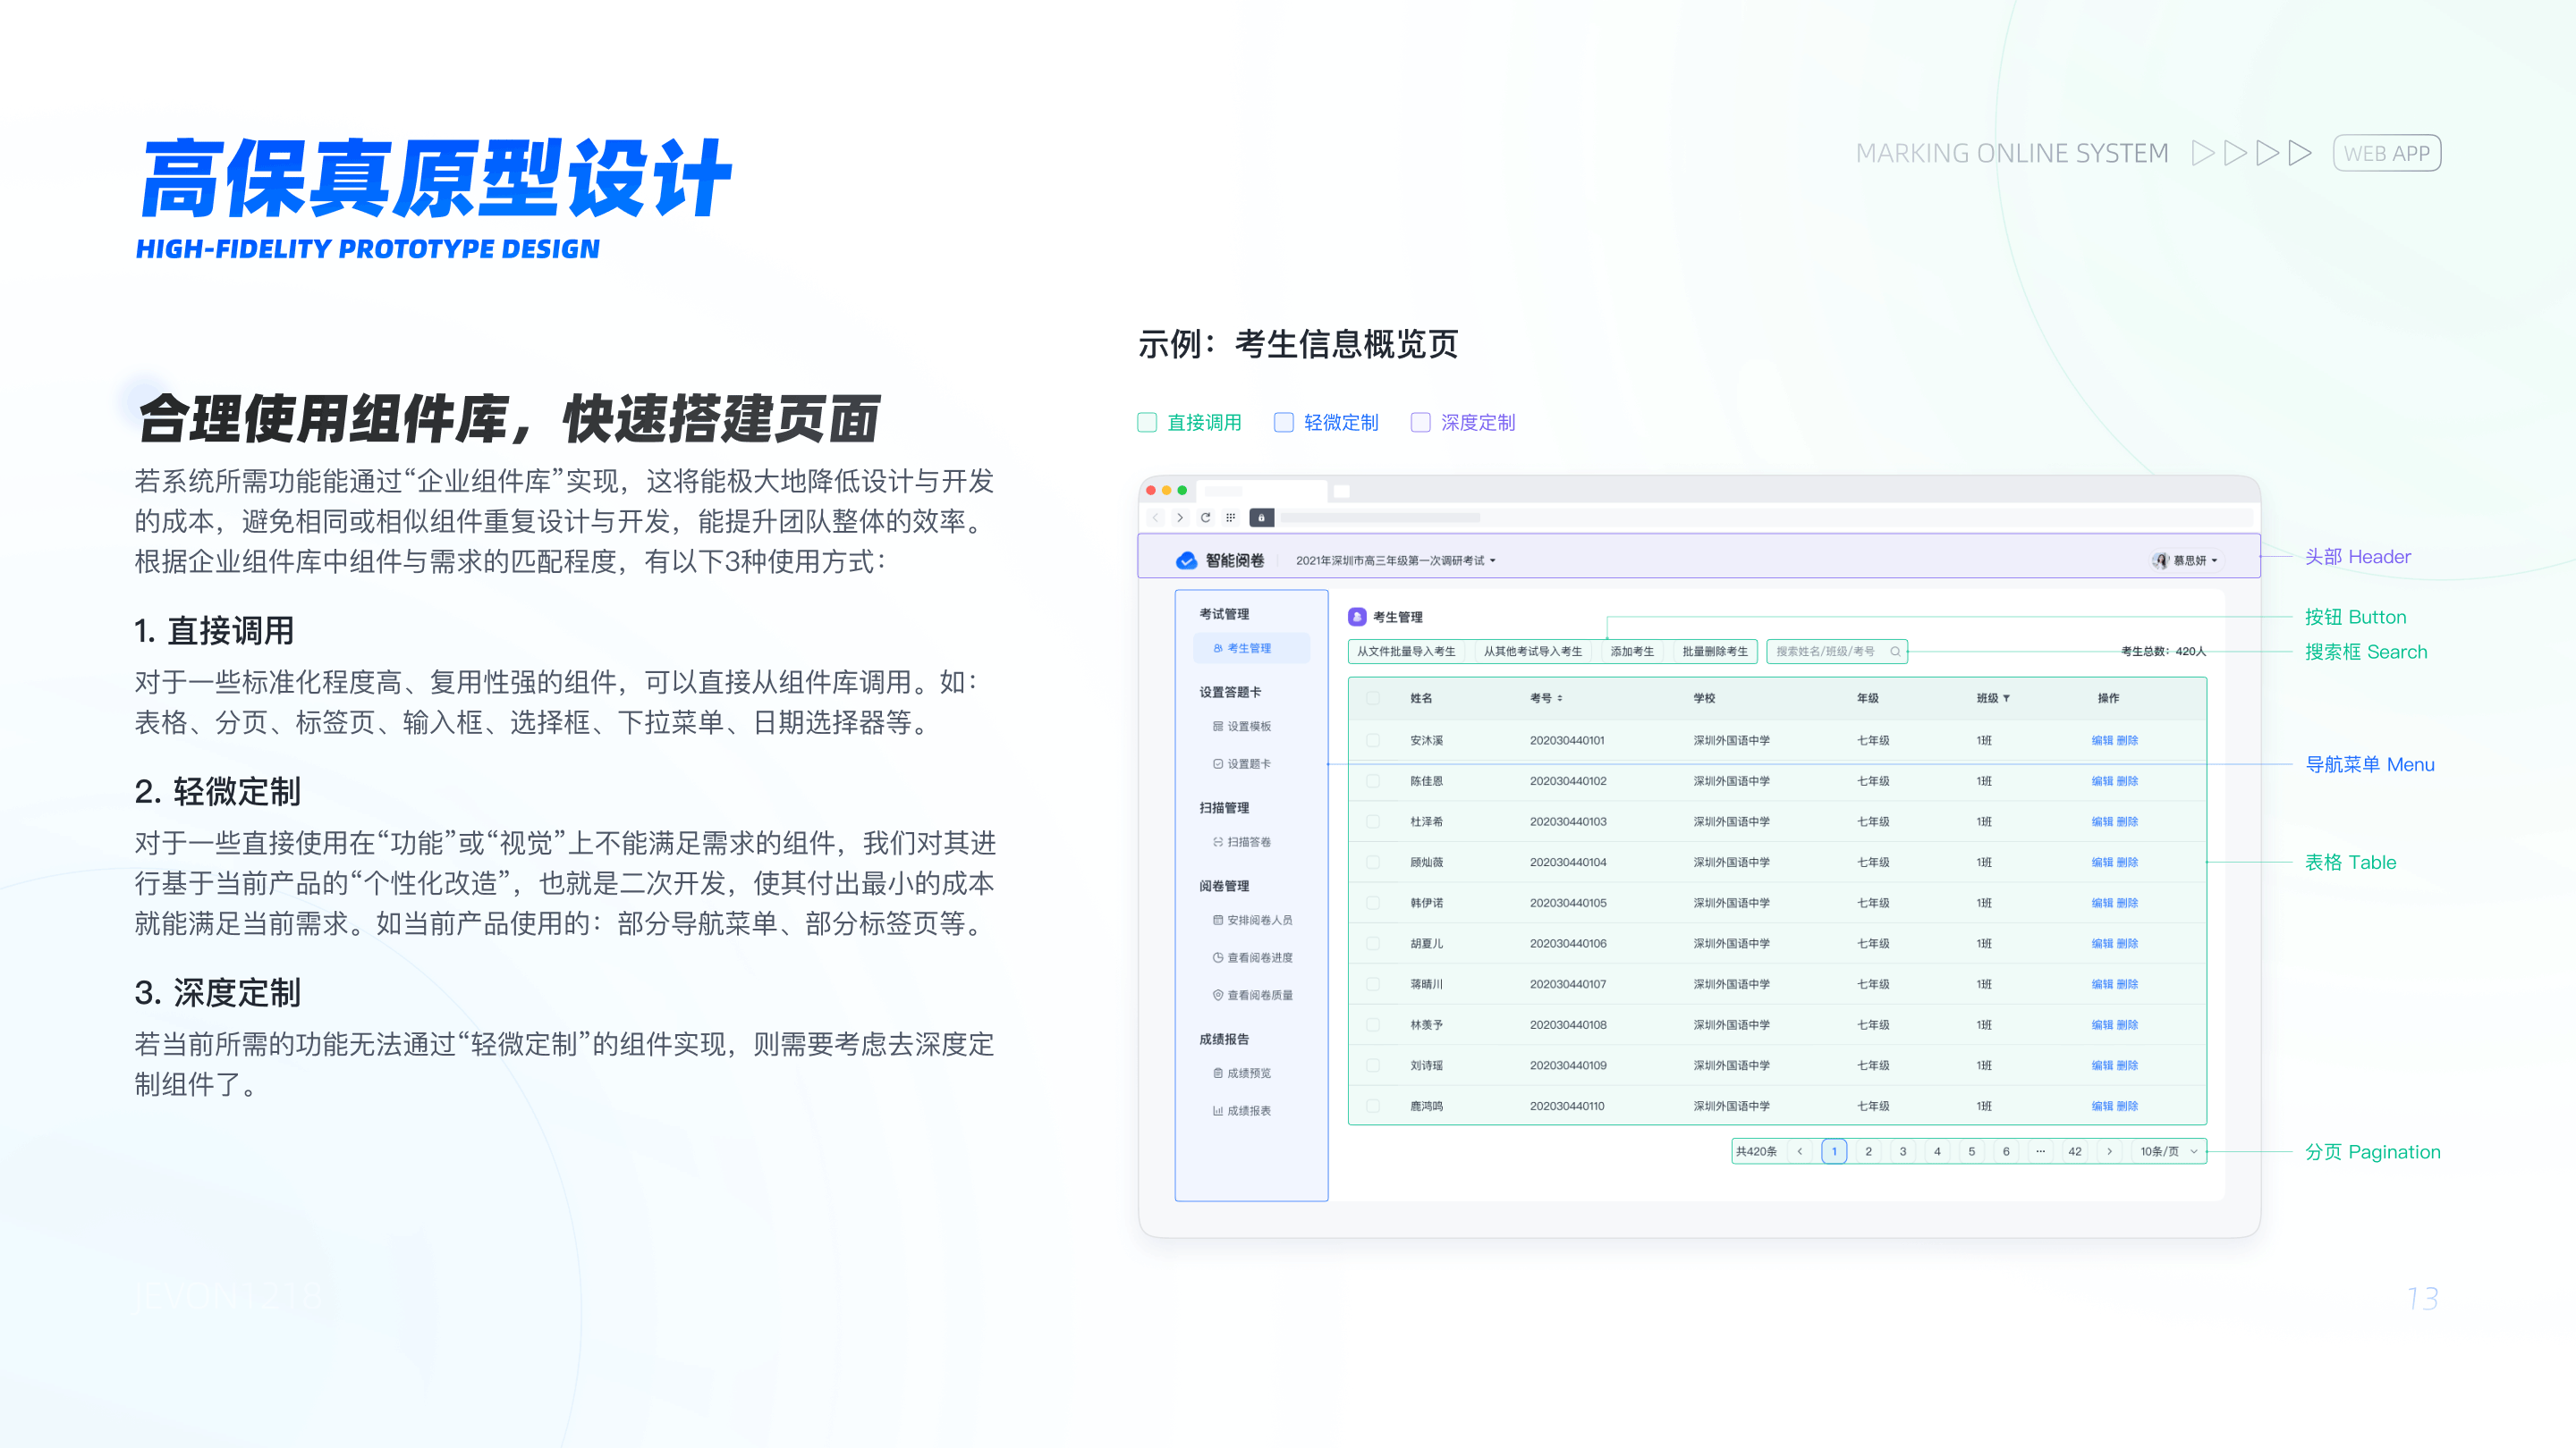Click the 设置题卡 checklist icon
This screenshot has width=2576, height=1448.
(1217, 763)
